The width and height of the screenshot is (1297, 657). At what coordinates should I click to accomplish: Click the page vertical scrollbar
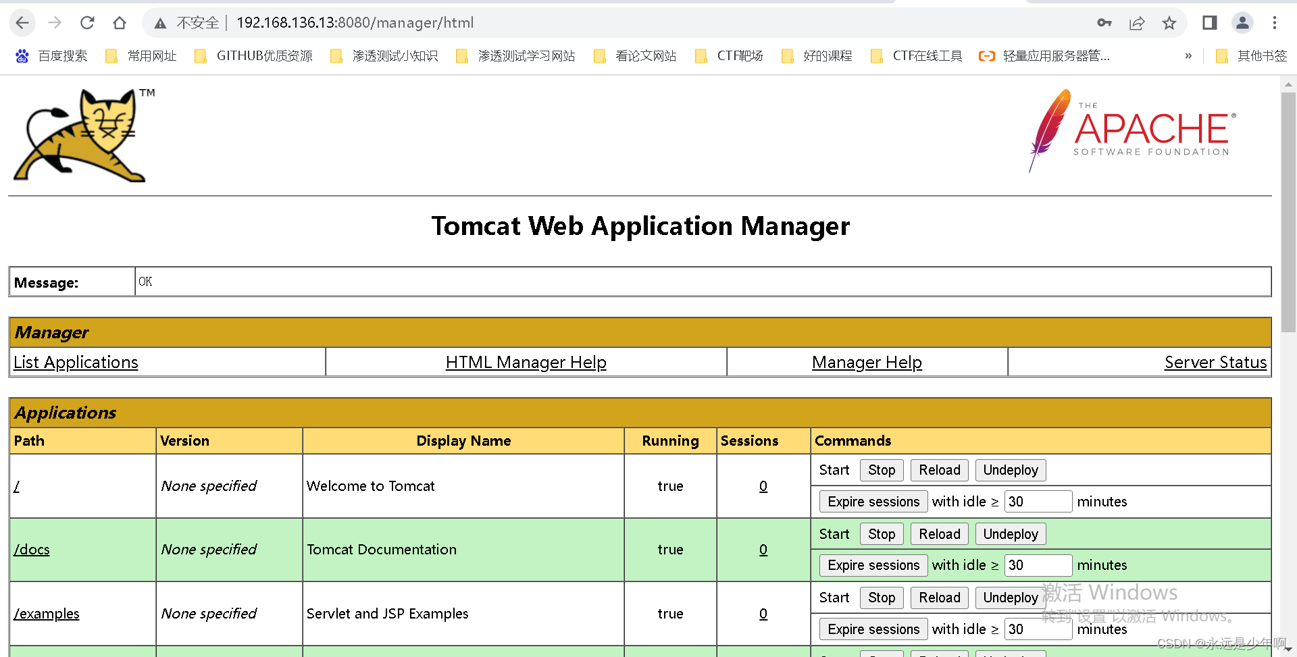pos(1288,211)
